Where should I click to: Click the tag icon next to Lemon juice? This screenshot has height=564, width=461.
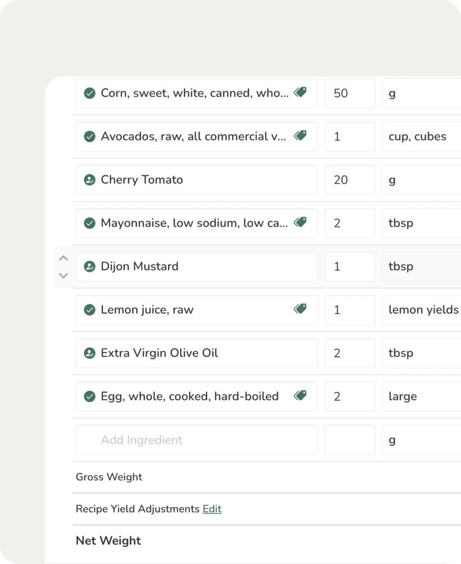pos(300,309)
